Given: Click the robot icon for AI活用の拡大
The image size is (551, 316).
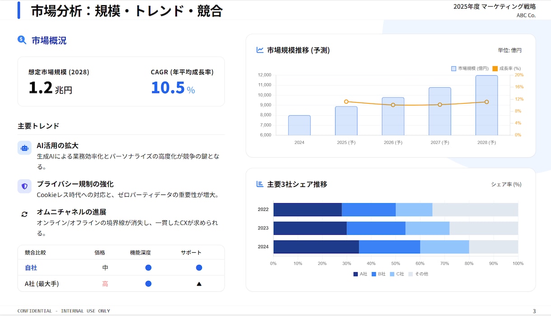Looking at the screenshot, I should coord(24,148).
